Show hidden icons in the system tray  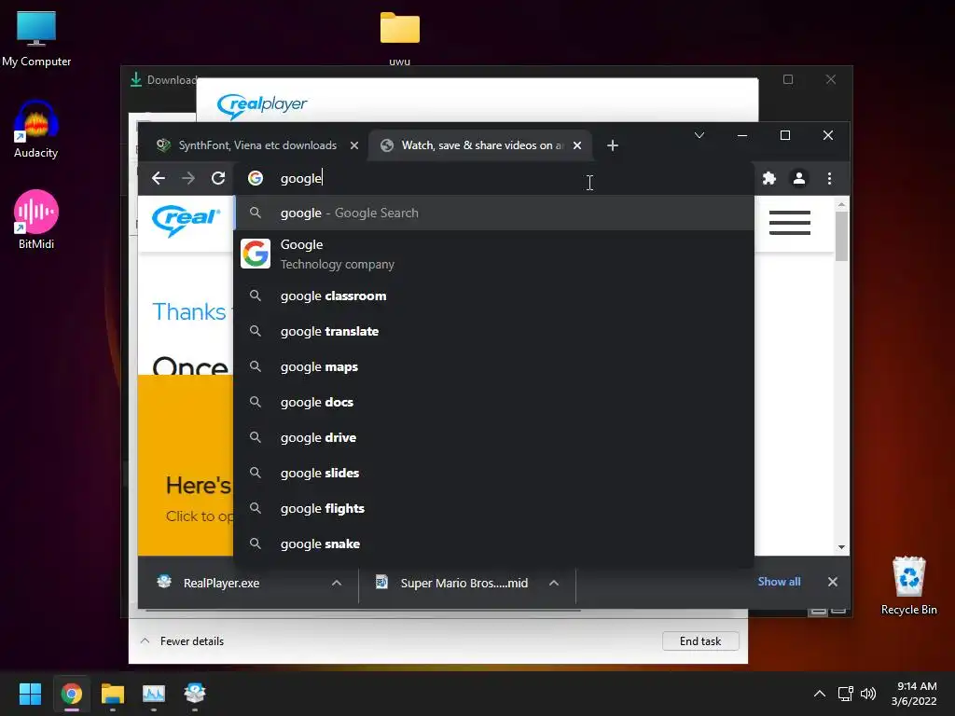coord(820,694)
